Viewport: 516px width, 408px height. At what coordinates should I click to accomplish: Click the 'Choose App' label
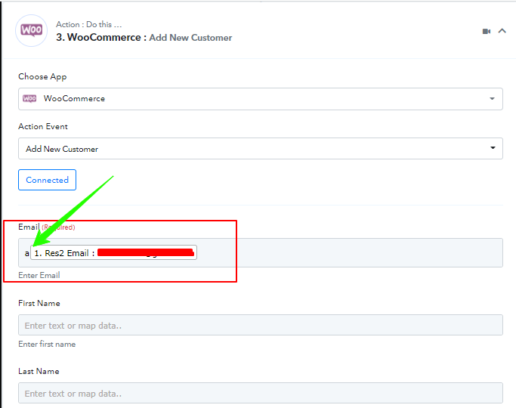(x=42, y=76)
